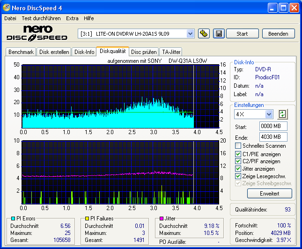
Task: Open the Hilfe menu
Action: [89, 18]
